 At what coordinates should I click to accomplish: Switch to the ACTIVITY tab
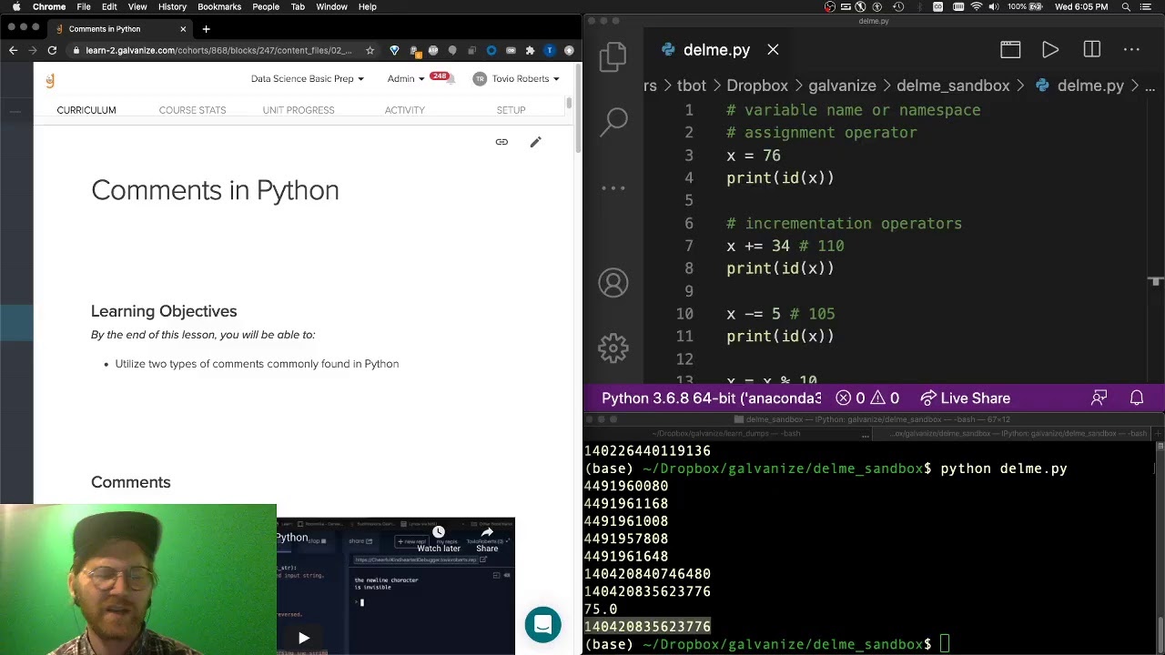[405, 110]
